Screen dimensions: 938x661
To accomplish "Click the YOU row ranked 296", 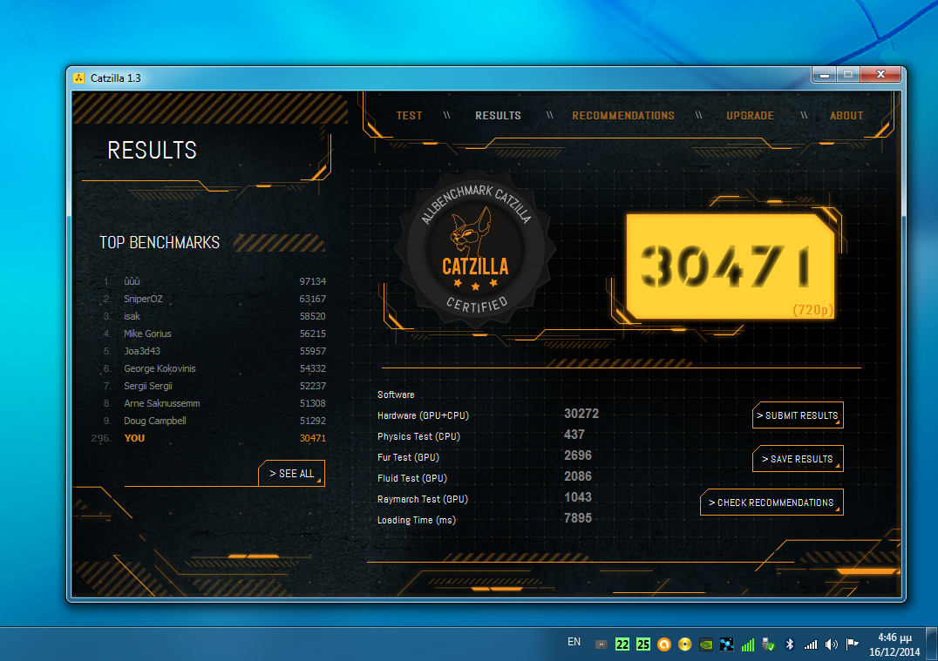I will tap(208, 438).
